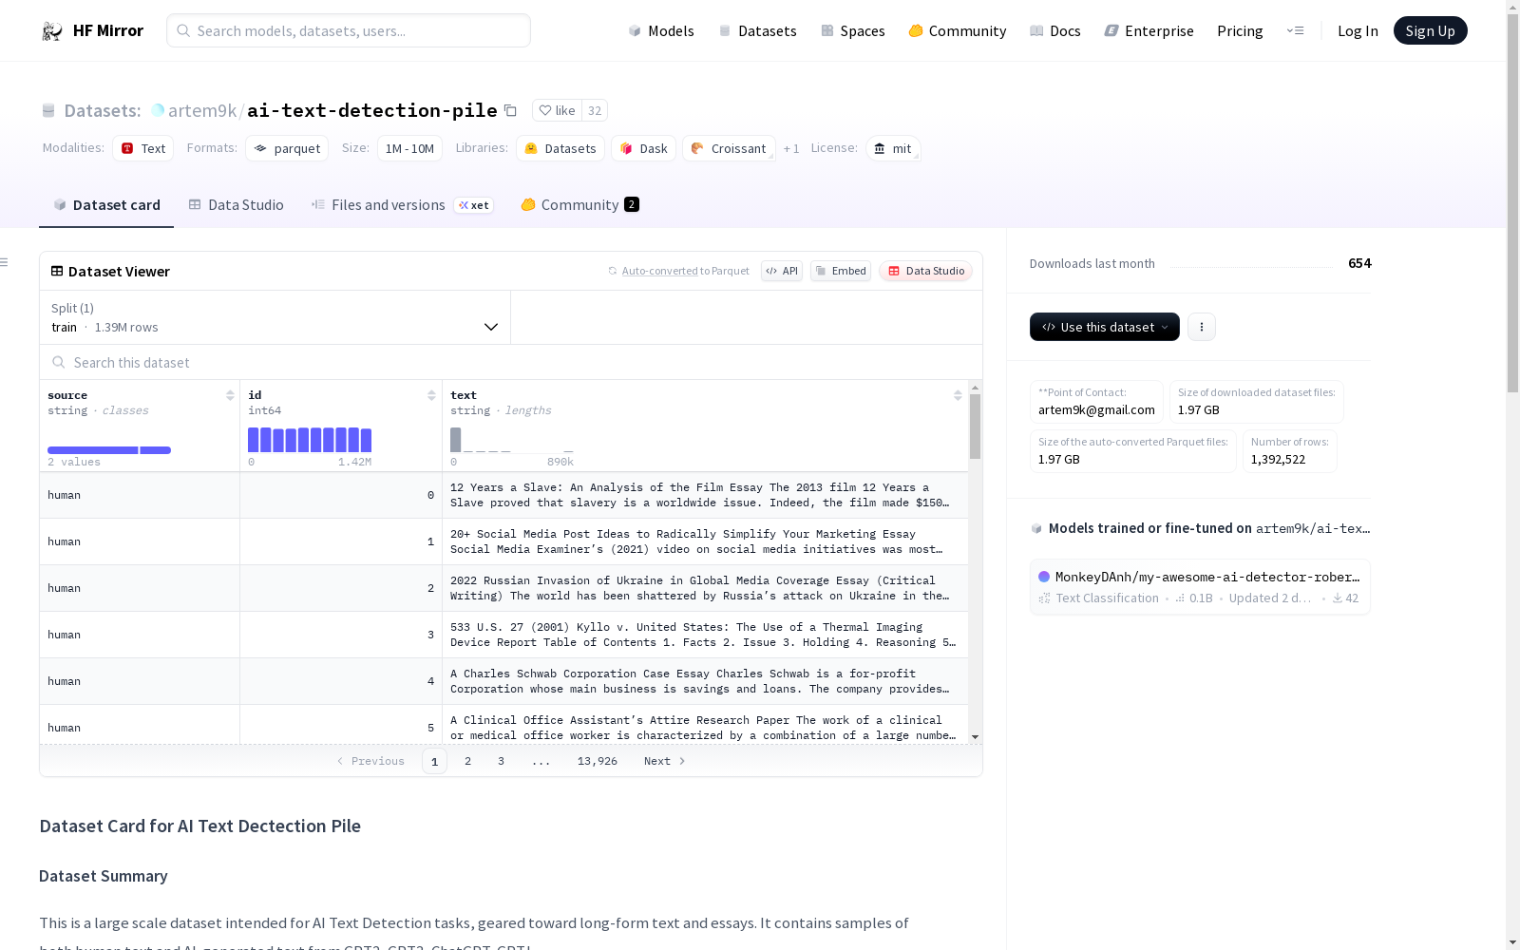Open the navigation overflow menu icon
The image size is (1520, 950).
pos(1295,31)
